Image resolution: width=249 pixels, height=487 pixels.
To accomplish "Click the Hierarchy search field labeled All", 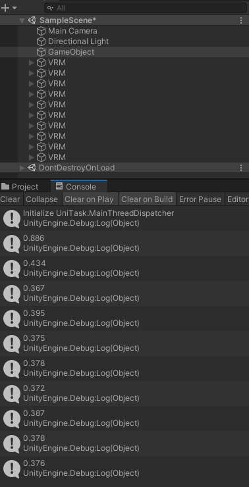I will [x=146, y=8].
